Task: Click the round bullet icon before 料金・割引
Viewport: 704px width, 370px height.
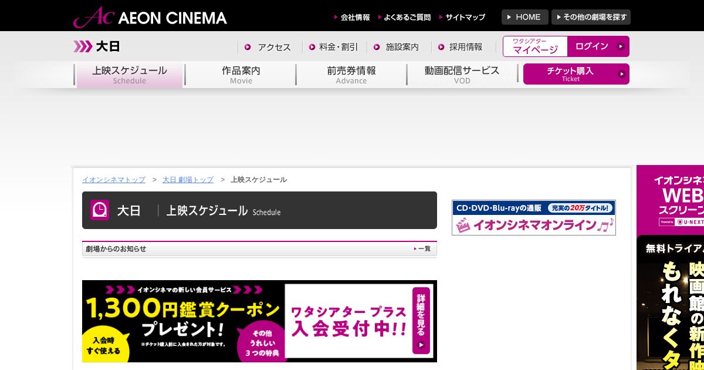Action: (312, 47)
